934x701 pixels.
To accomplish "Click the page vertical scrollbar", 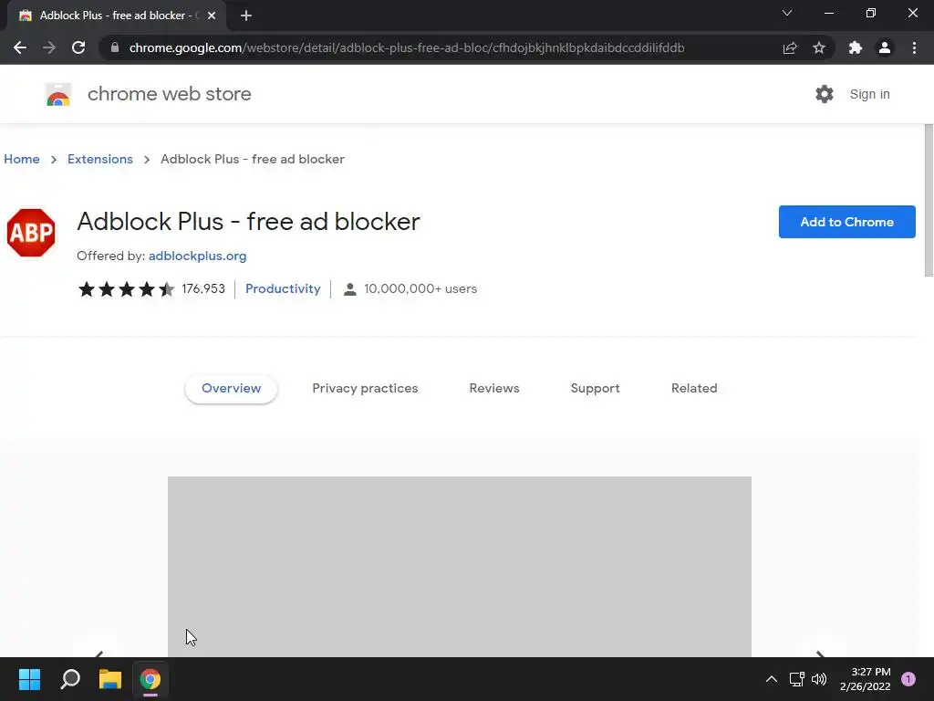I will coord(929,200).
